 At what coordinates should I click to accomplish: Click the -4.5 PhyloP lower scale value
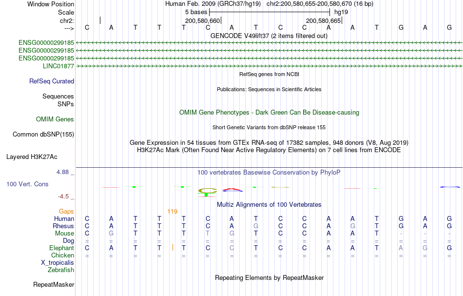click(x=63, y=197)
